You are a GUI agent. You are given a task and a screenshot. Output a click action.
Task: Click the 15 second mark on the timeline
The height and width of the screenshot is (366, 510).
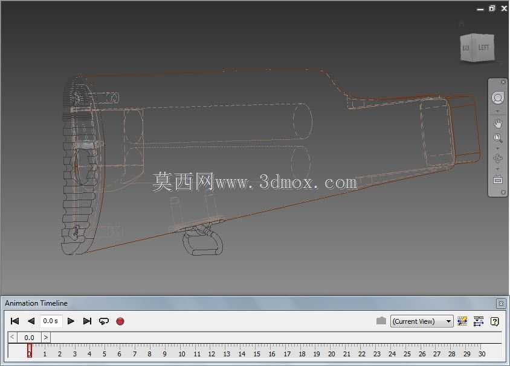pos(257,354)
